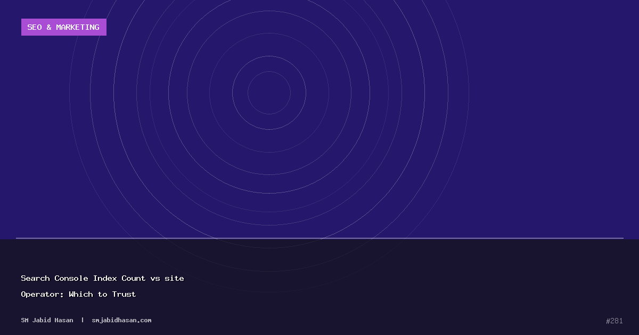Click the word MARKETING in the badge

coord(78,27)
